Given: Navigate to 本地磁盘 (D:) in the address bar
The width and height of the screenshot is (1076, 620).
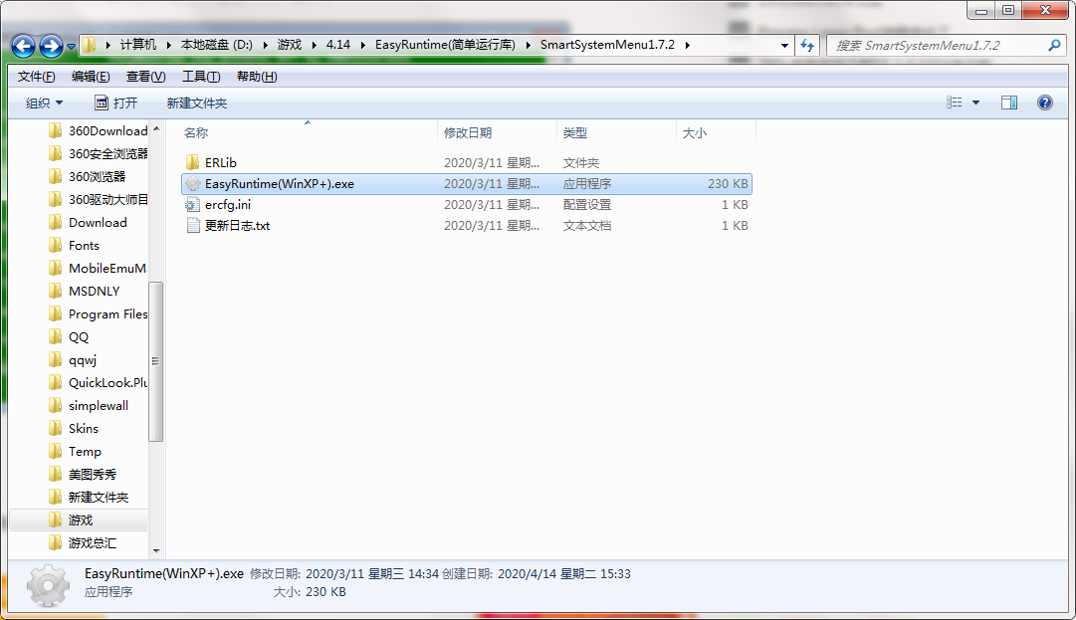Looking at the screenshot, I should pos(217,45).
